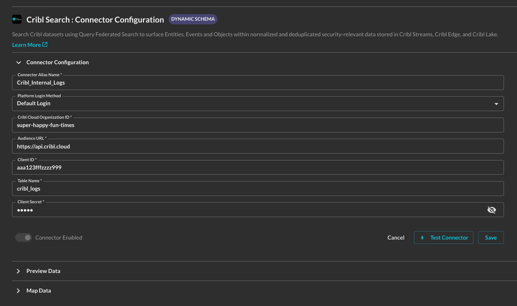The height and width of the screenshot is (306, 517).
Task: Edit the Connector Alias Name field
Action: (258, 82)
